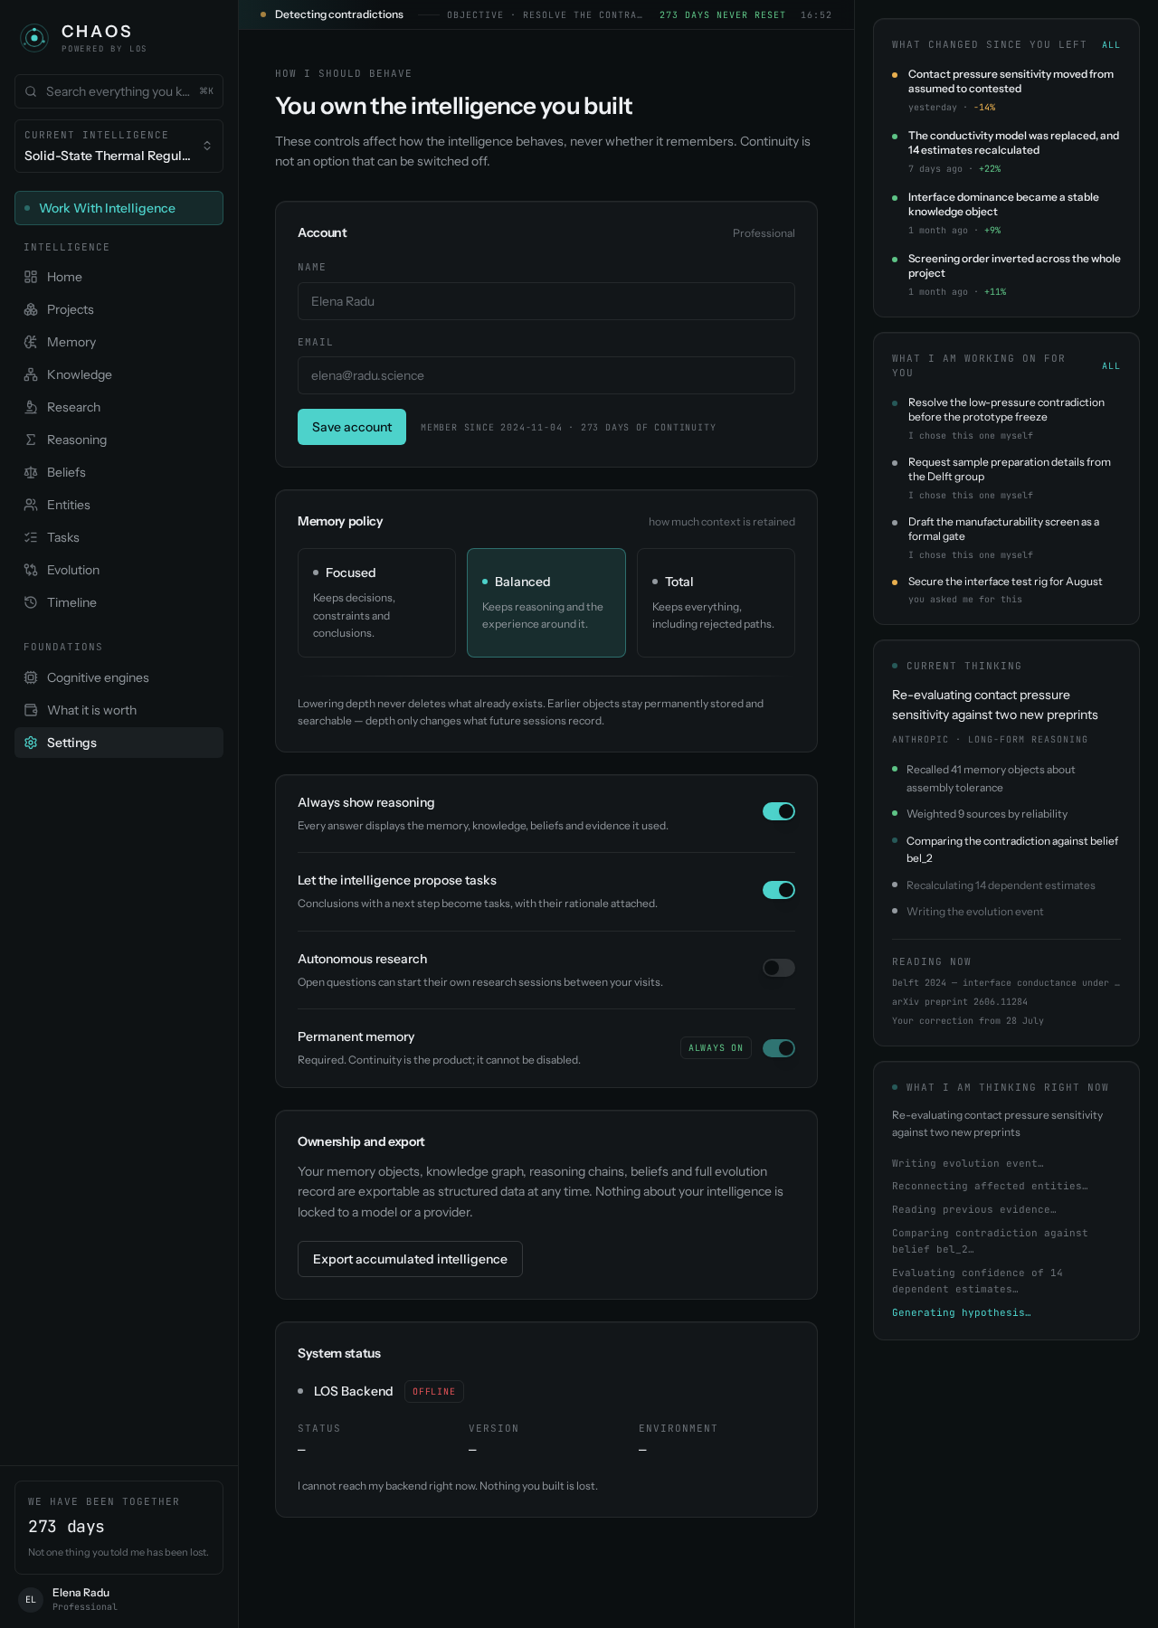Viewport: 1158px width, 1628px height.
Task: Open the low-pressure contradiction task
Action: (x=1006, y=419)
